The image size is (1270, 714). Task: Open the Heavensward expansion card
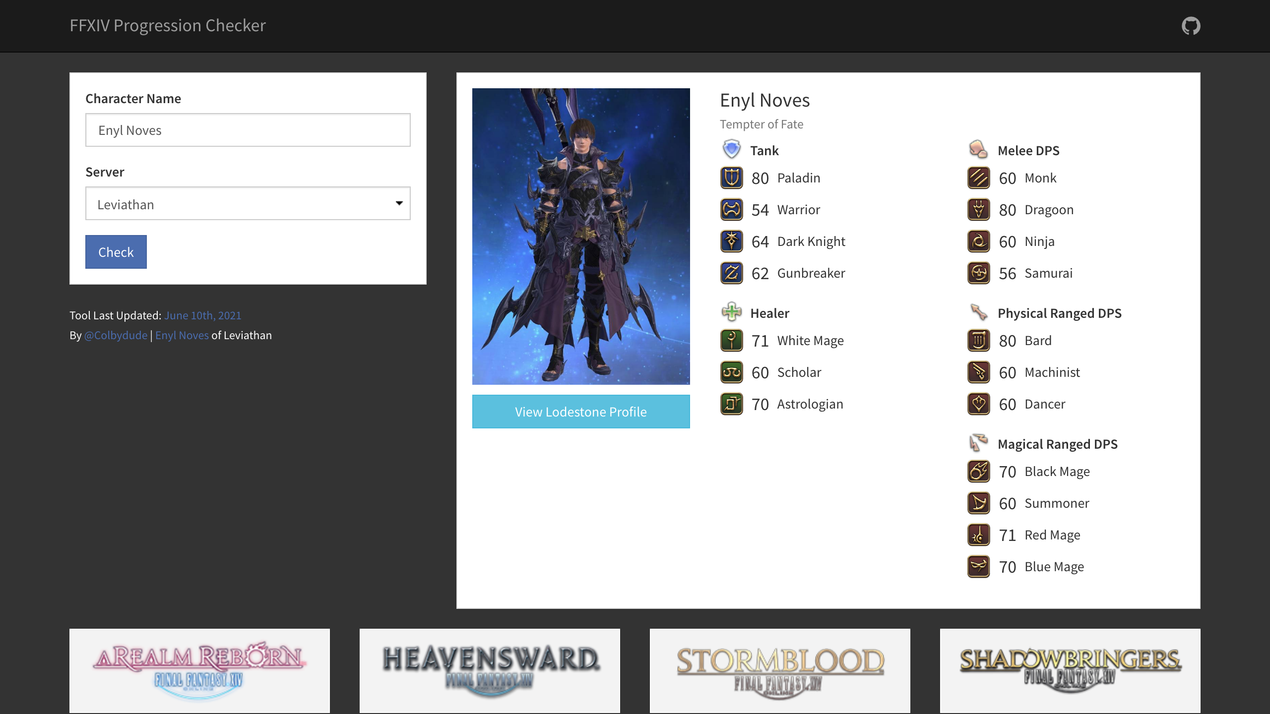pyautogui.click(x=490, y=671)
